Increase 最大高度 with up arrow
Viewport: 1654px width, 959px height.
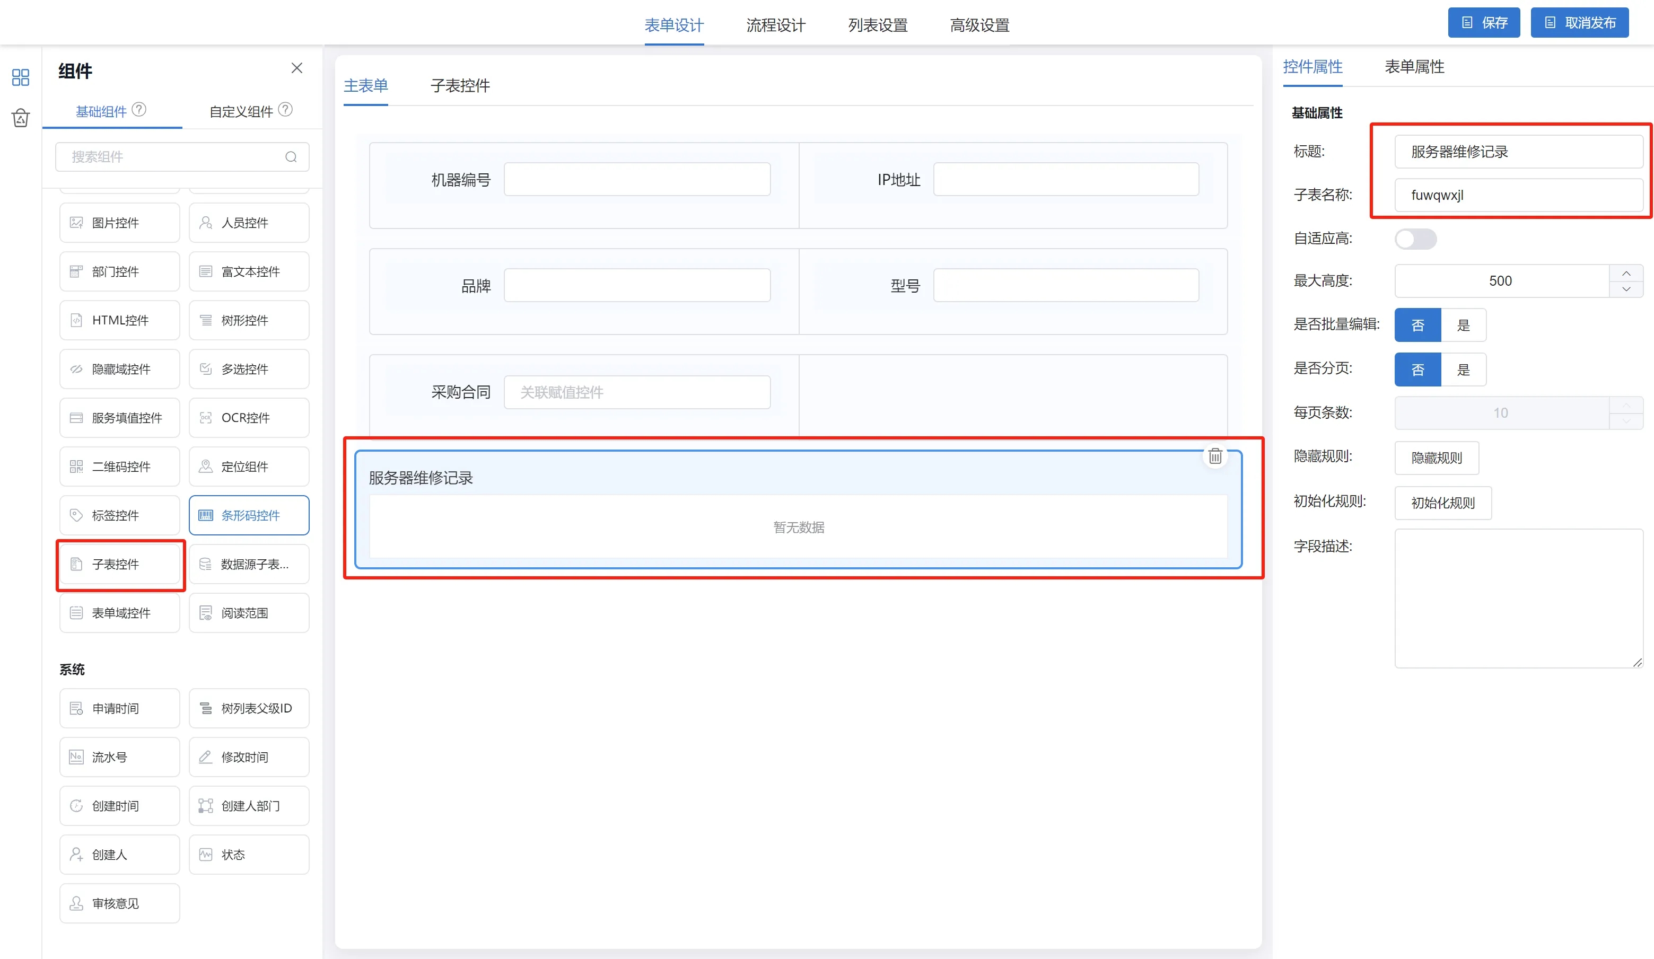pos(1626,274)
